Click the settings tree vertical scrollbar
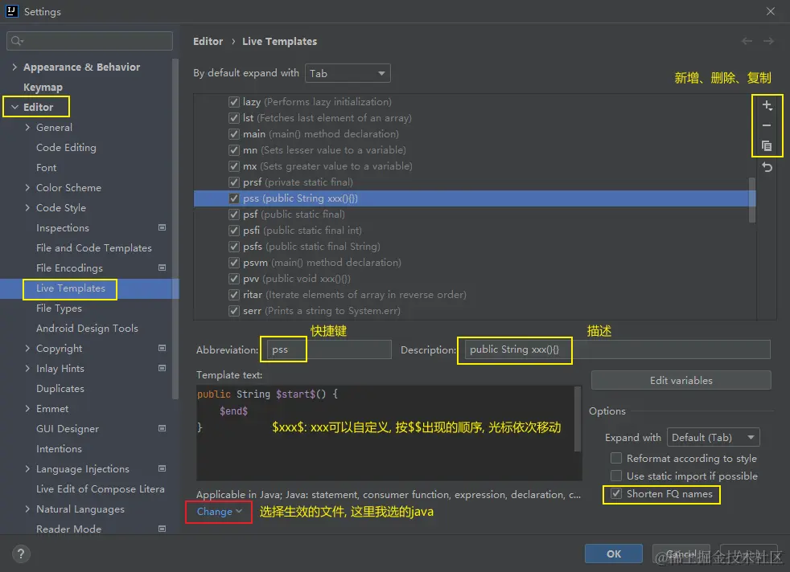This screenshot has width=790, height=572. tap(175, 229)
